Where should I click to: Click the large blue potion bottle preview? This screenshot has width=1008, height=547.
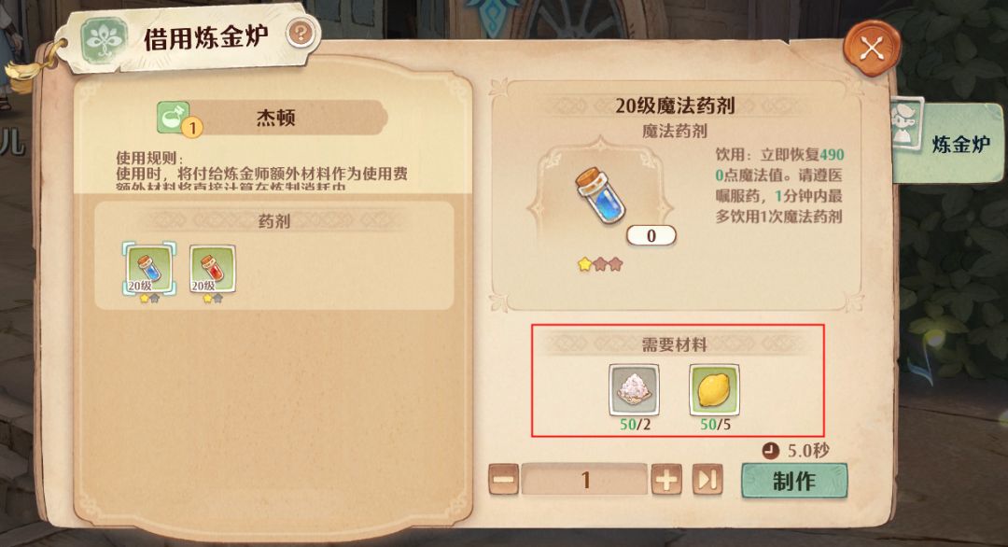[600, 196]
